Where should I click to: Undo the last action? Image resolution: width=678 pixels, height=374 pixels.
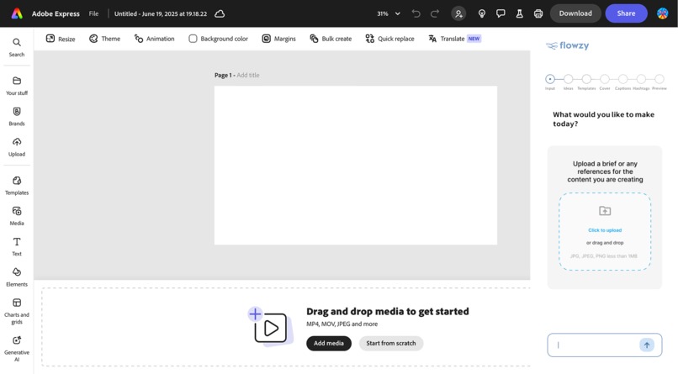click(416, 13)
